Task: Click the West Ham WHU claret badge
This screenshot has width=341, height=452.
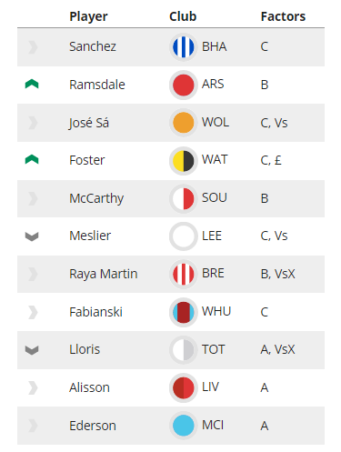Action: (183, 312)
